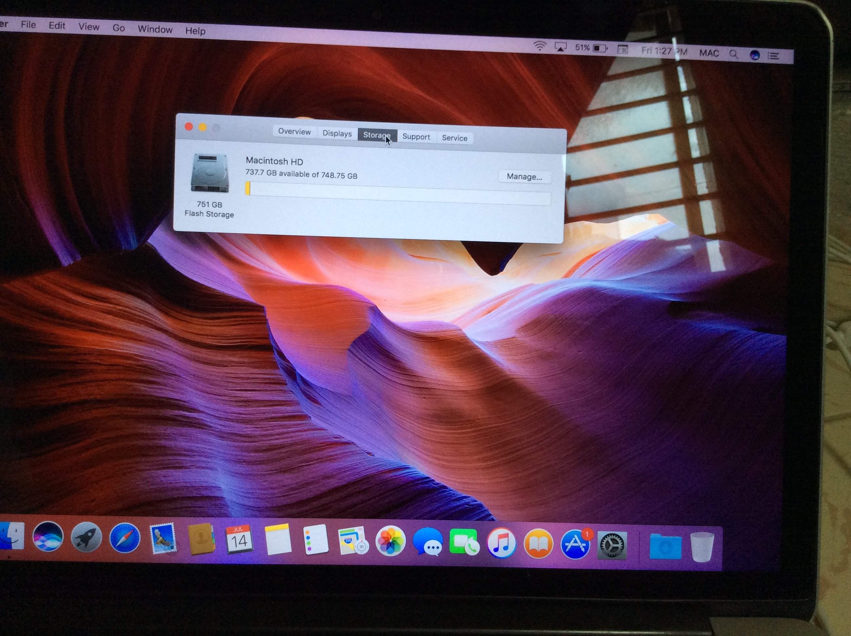
Task: Close the About This Mac window
Action: point(189,127)
